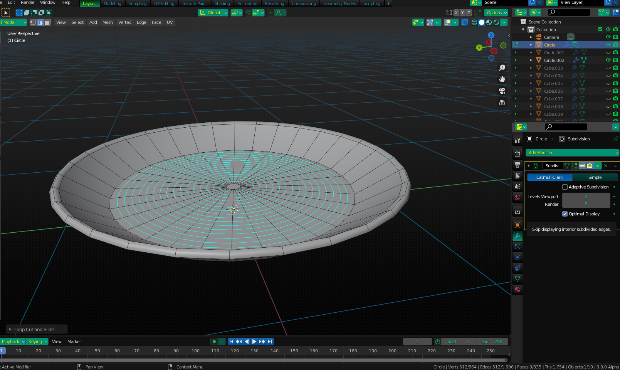
Task: Toggle the camera view icon
Action: click(x=502, y=91)
